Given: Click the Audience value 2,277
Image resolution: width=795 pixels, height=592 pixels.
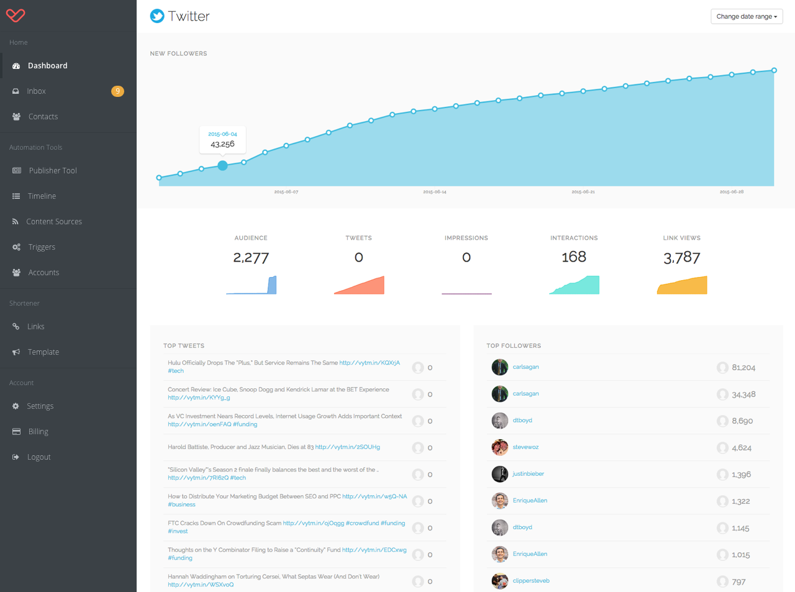Looking at the screenshot, I should click(x=251, y=258).
